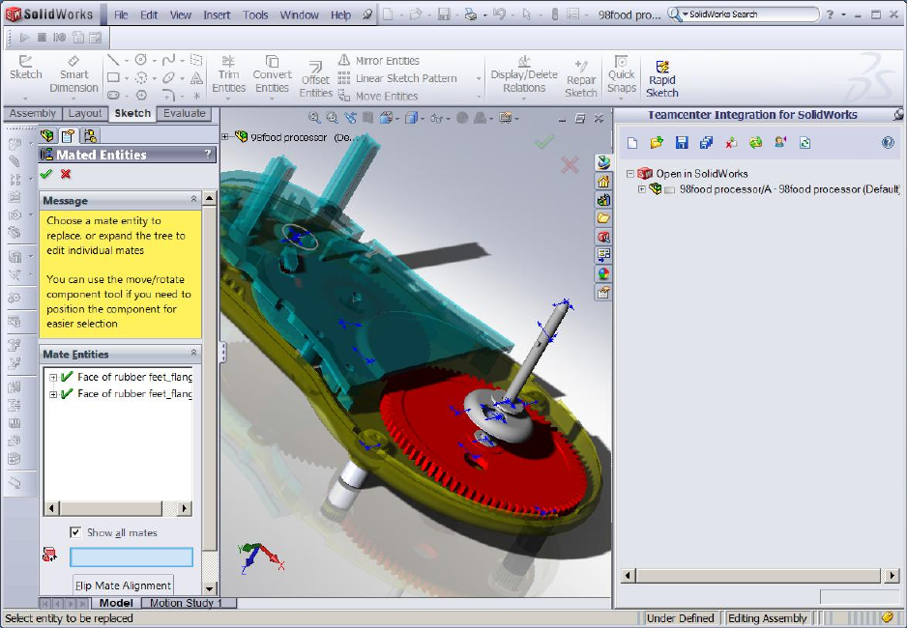This screenshot has width=907, height=628.
Task: Click Teamcenter Save icon
Action: pos(682,143)
